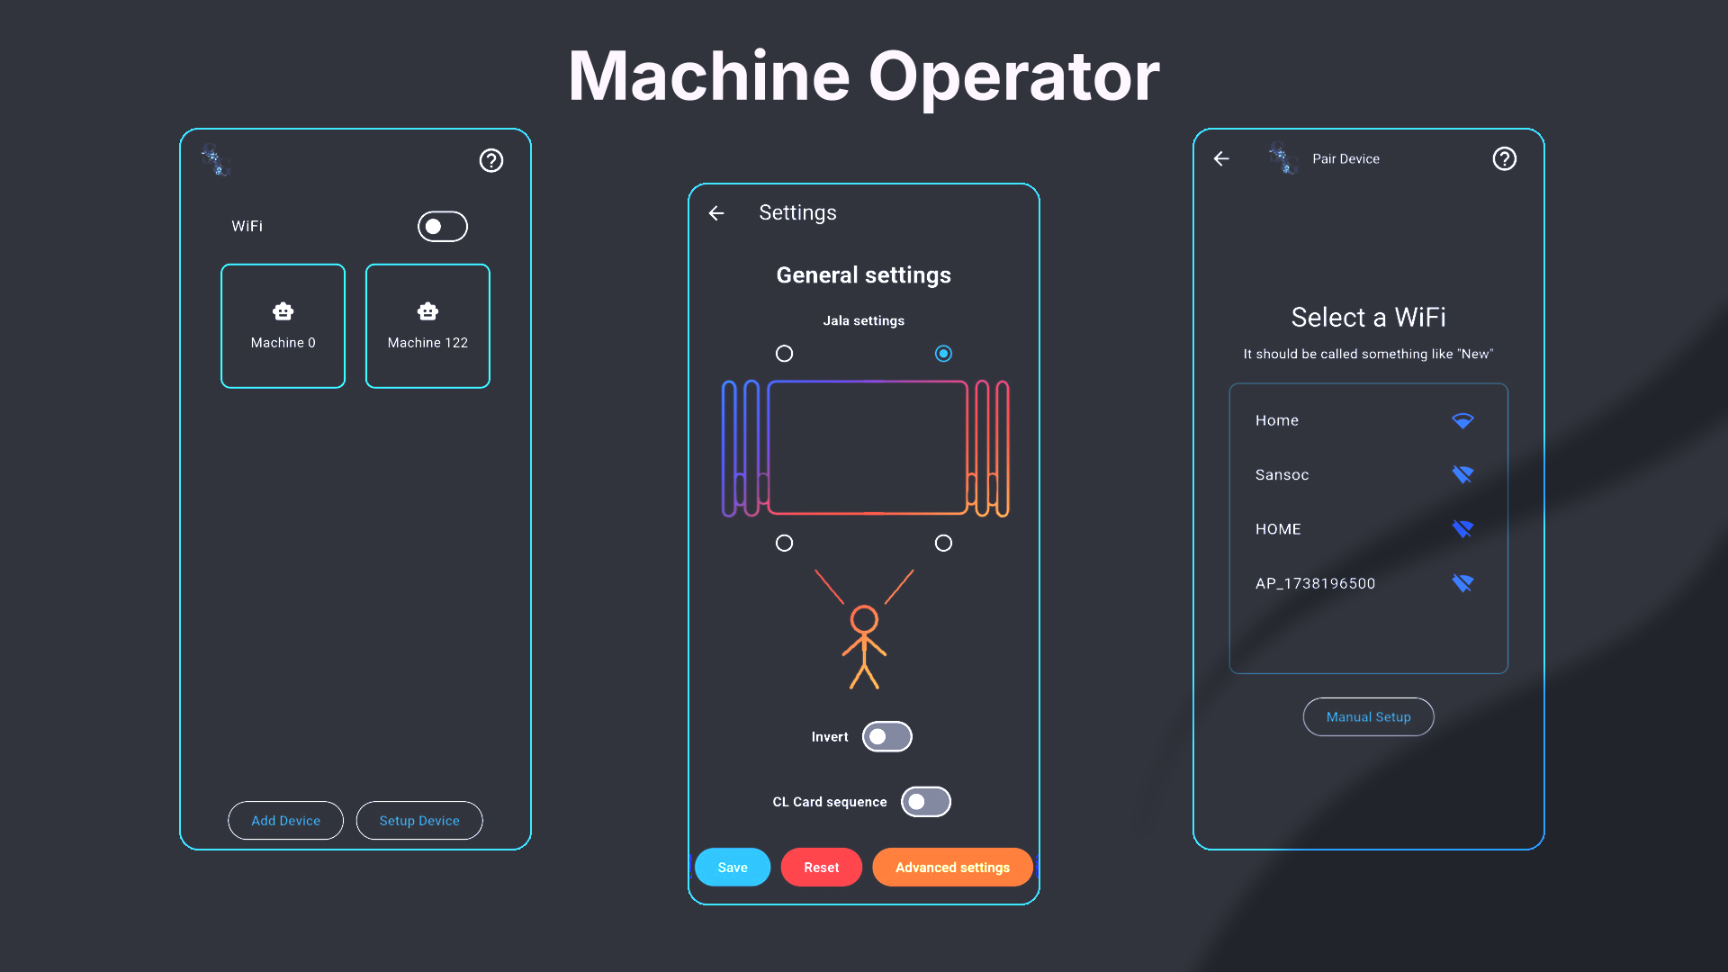This screenshot has height=972, width=1728.
Task: Click the Home WiFi network icon
Action: click(1462, 420)
